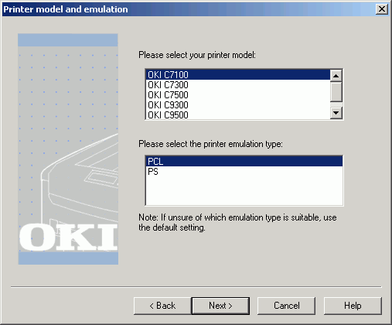Click the model list scrollbar thumb
Viewport: 392px width, 325px height.
tap(336, 92)
